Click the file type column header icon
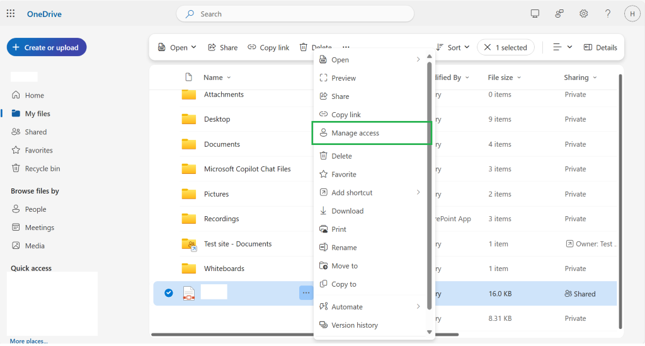Screen dimensions: 645x346 pos(189,78)
